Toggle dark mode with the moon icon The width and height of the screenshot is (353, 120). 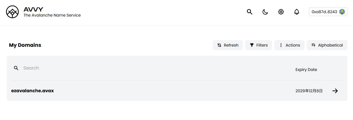coord(265,12)
